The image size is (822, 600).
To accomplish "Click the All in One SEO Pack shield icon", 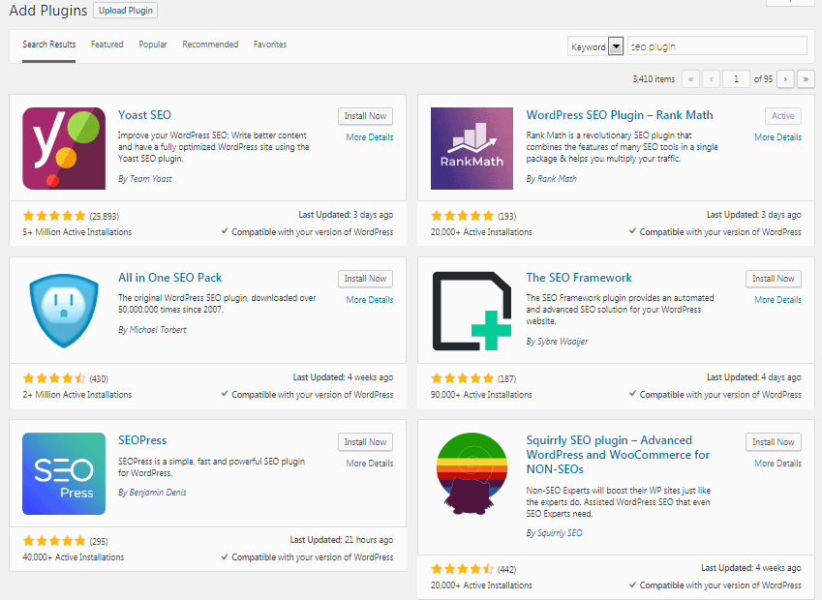I will coord(64,311).
